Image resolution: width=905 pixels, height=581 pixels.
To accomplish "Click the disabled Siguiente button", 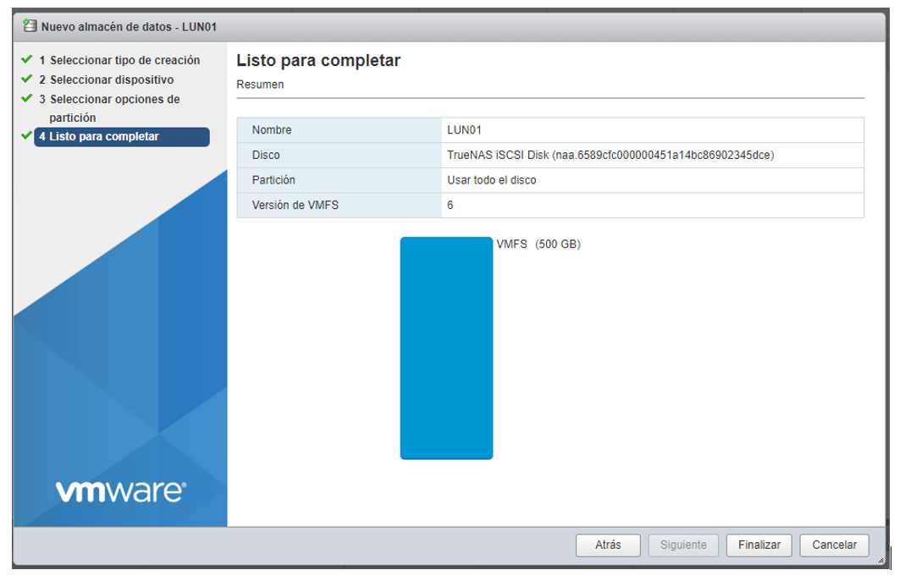I will coord(683,545).
